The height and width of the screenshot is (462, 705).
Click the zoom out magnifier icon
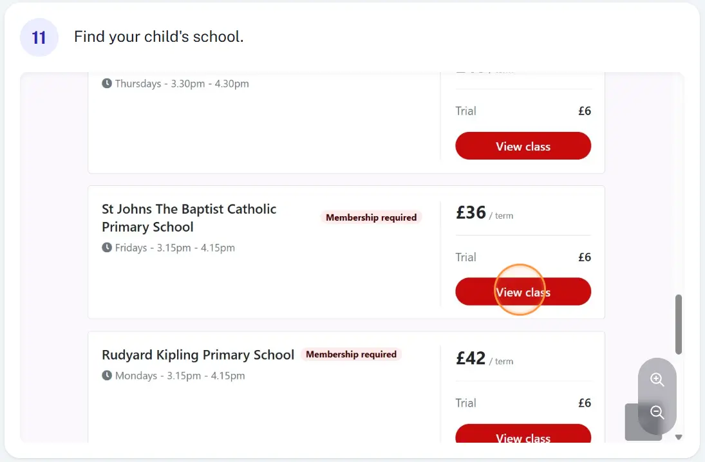point(657,412)
